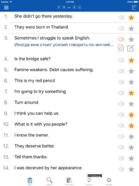Edit the translation note for sentence 3

tap(131, 48)
